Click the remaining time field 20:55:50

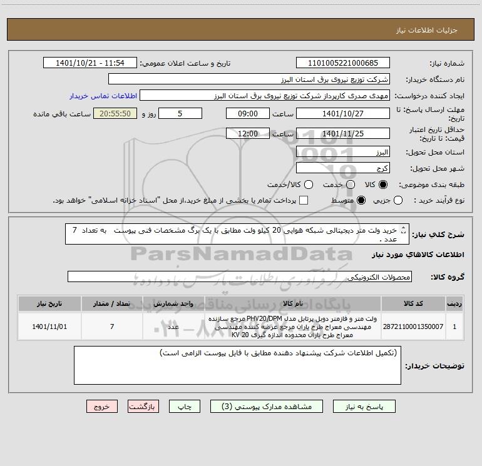coord(115,113)
